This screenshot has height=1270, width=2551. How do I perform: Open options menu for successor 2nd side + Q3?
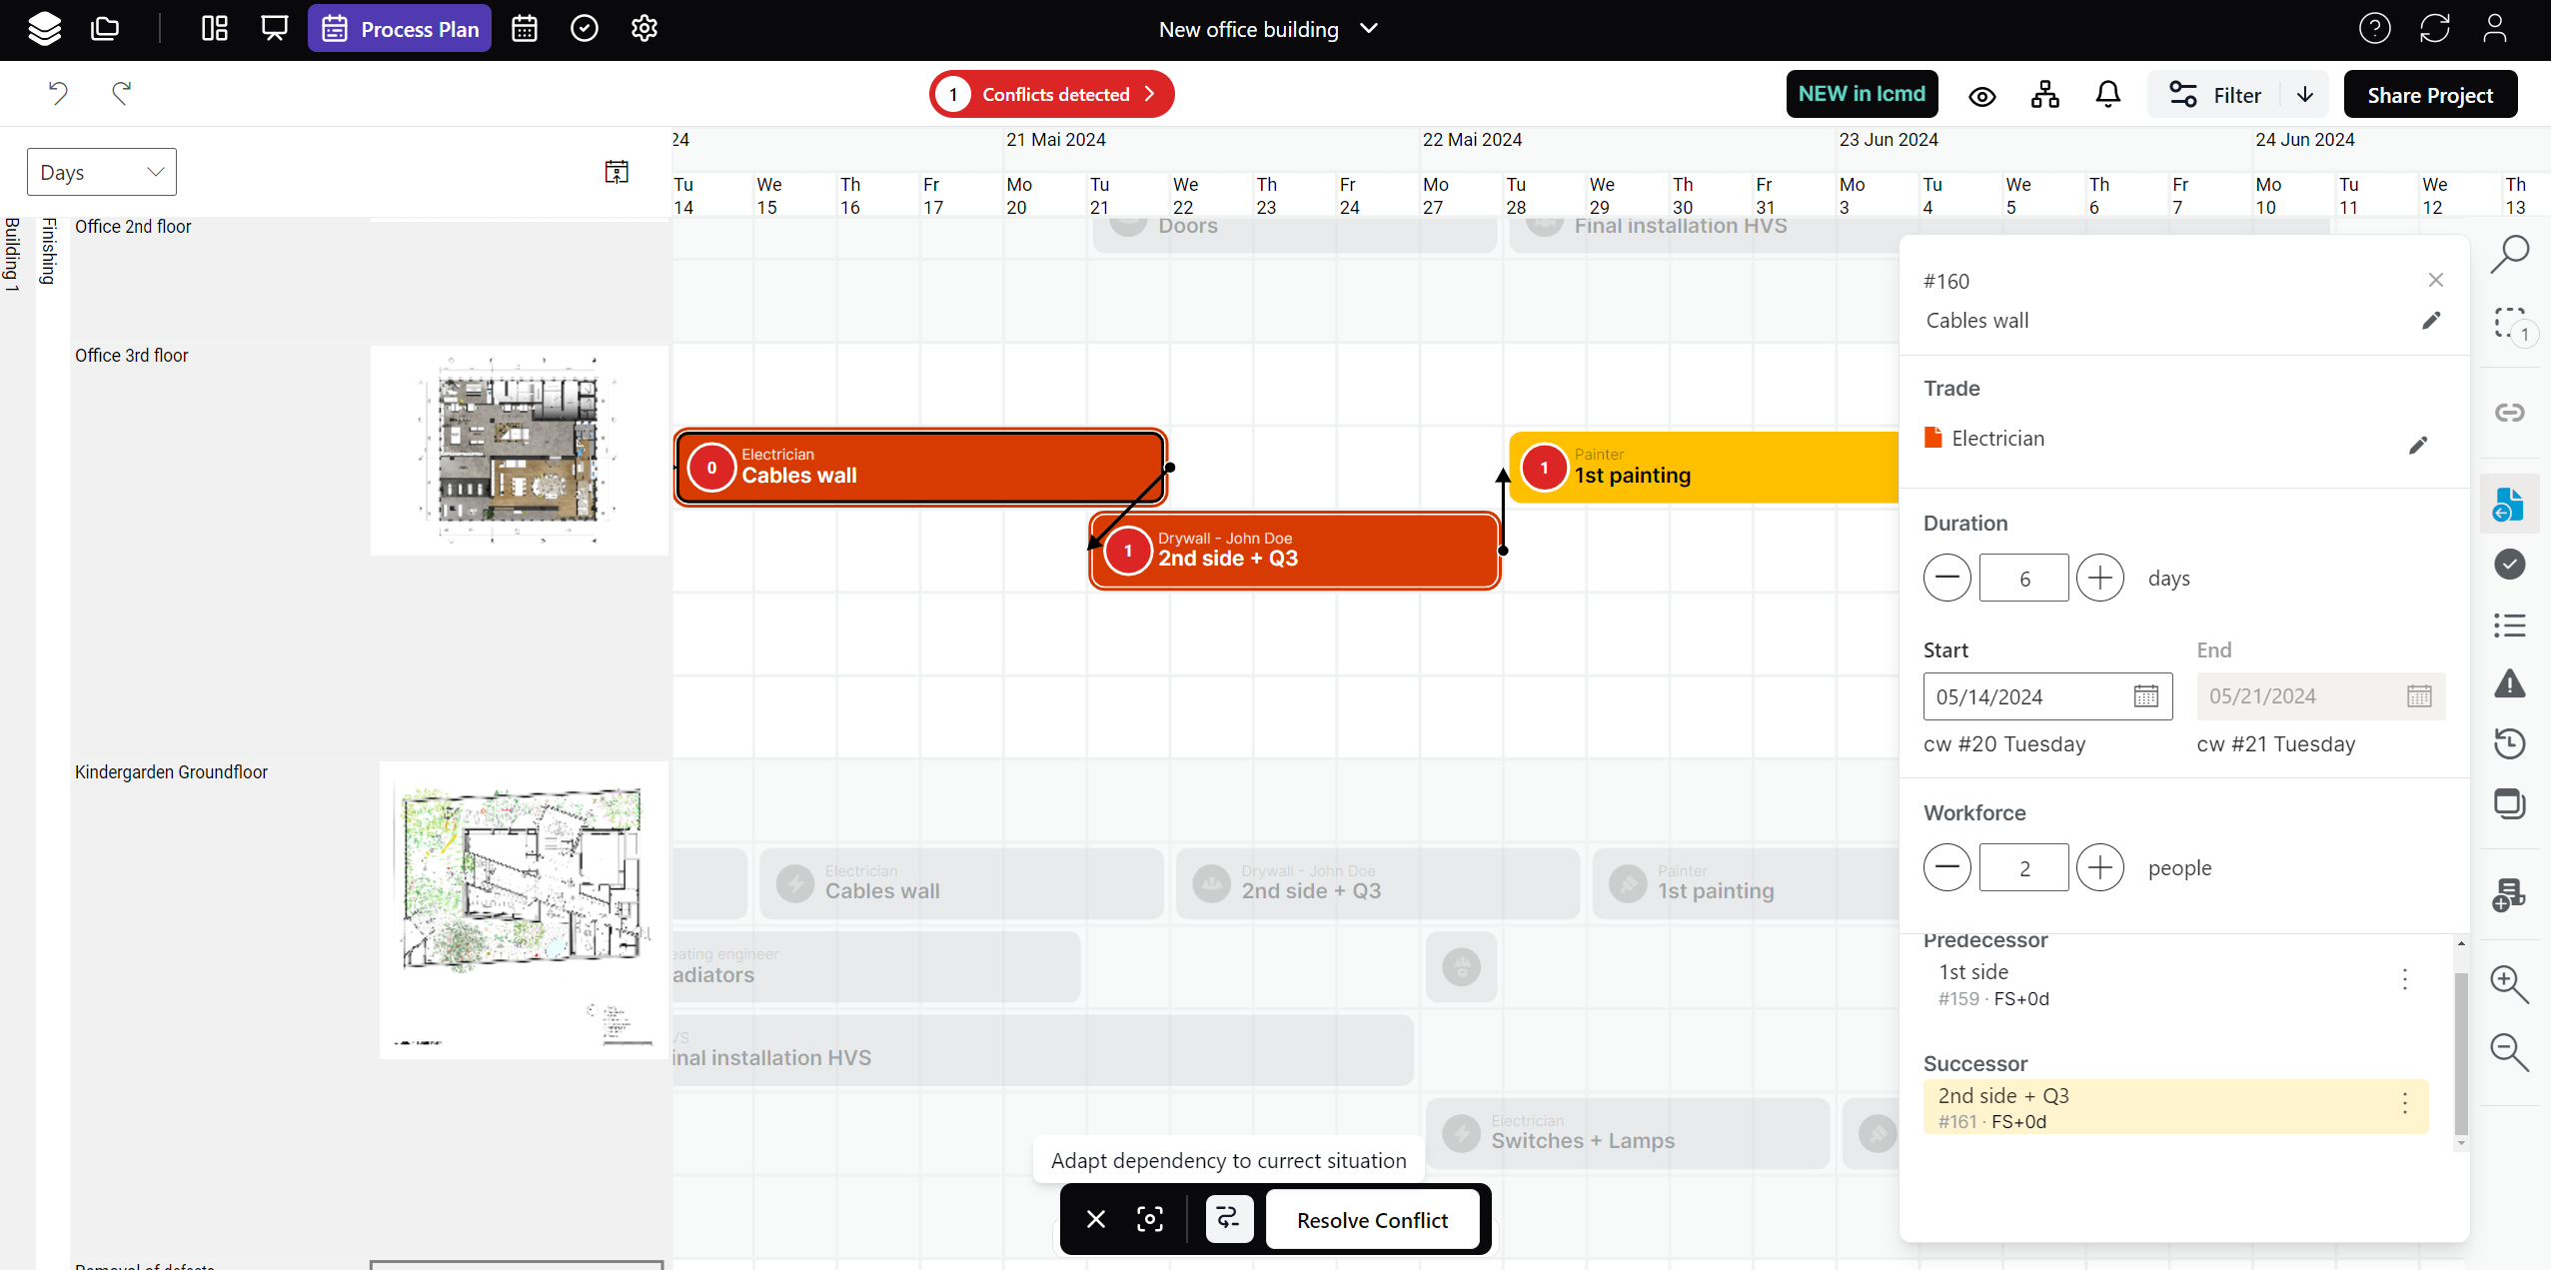[x=2405, y=1104]
